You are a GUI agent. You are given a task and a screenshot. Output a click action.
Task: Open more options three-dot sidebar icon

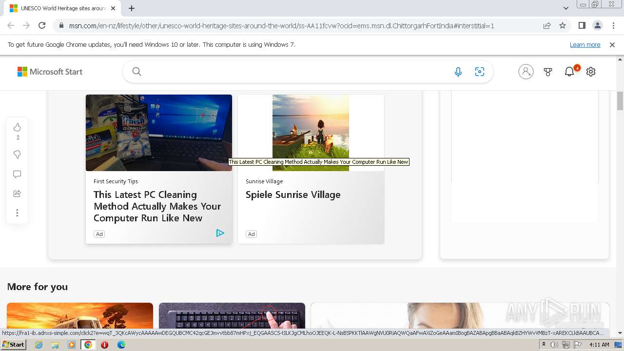(x=17, y=213)
